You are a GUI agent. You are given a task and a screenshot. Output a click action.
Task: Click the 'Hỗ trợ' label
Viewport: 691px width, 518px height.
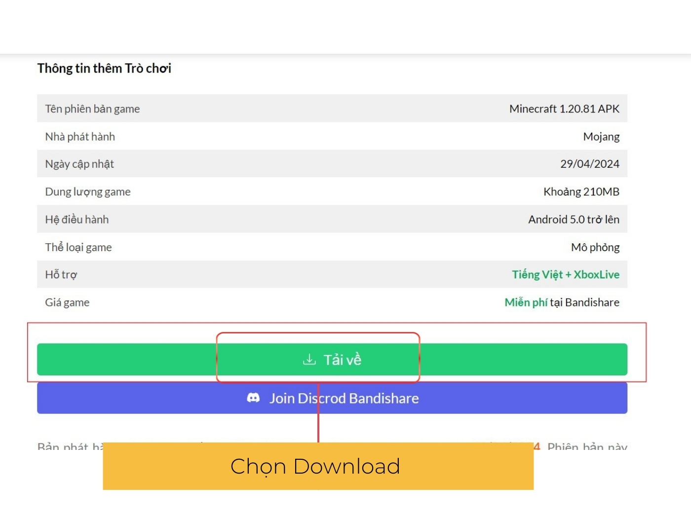click(x=61, y=275)
